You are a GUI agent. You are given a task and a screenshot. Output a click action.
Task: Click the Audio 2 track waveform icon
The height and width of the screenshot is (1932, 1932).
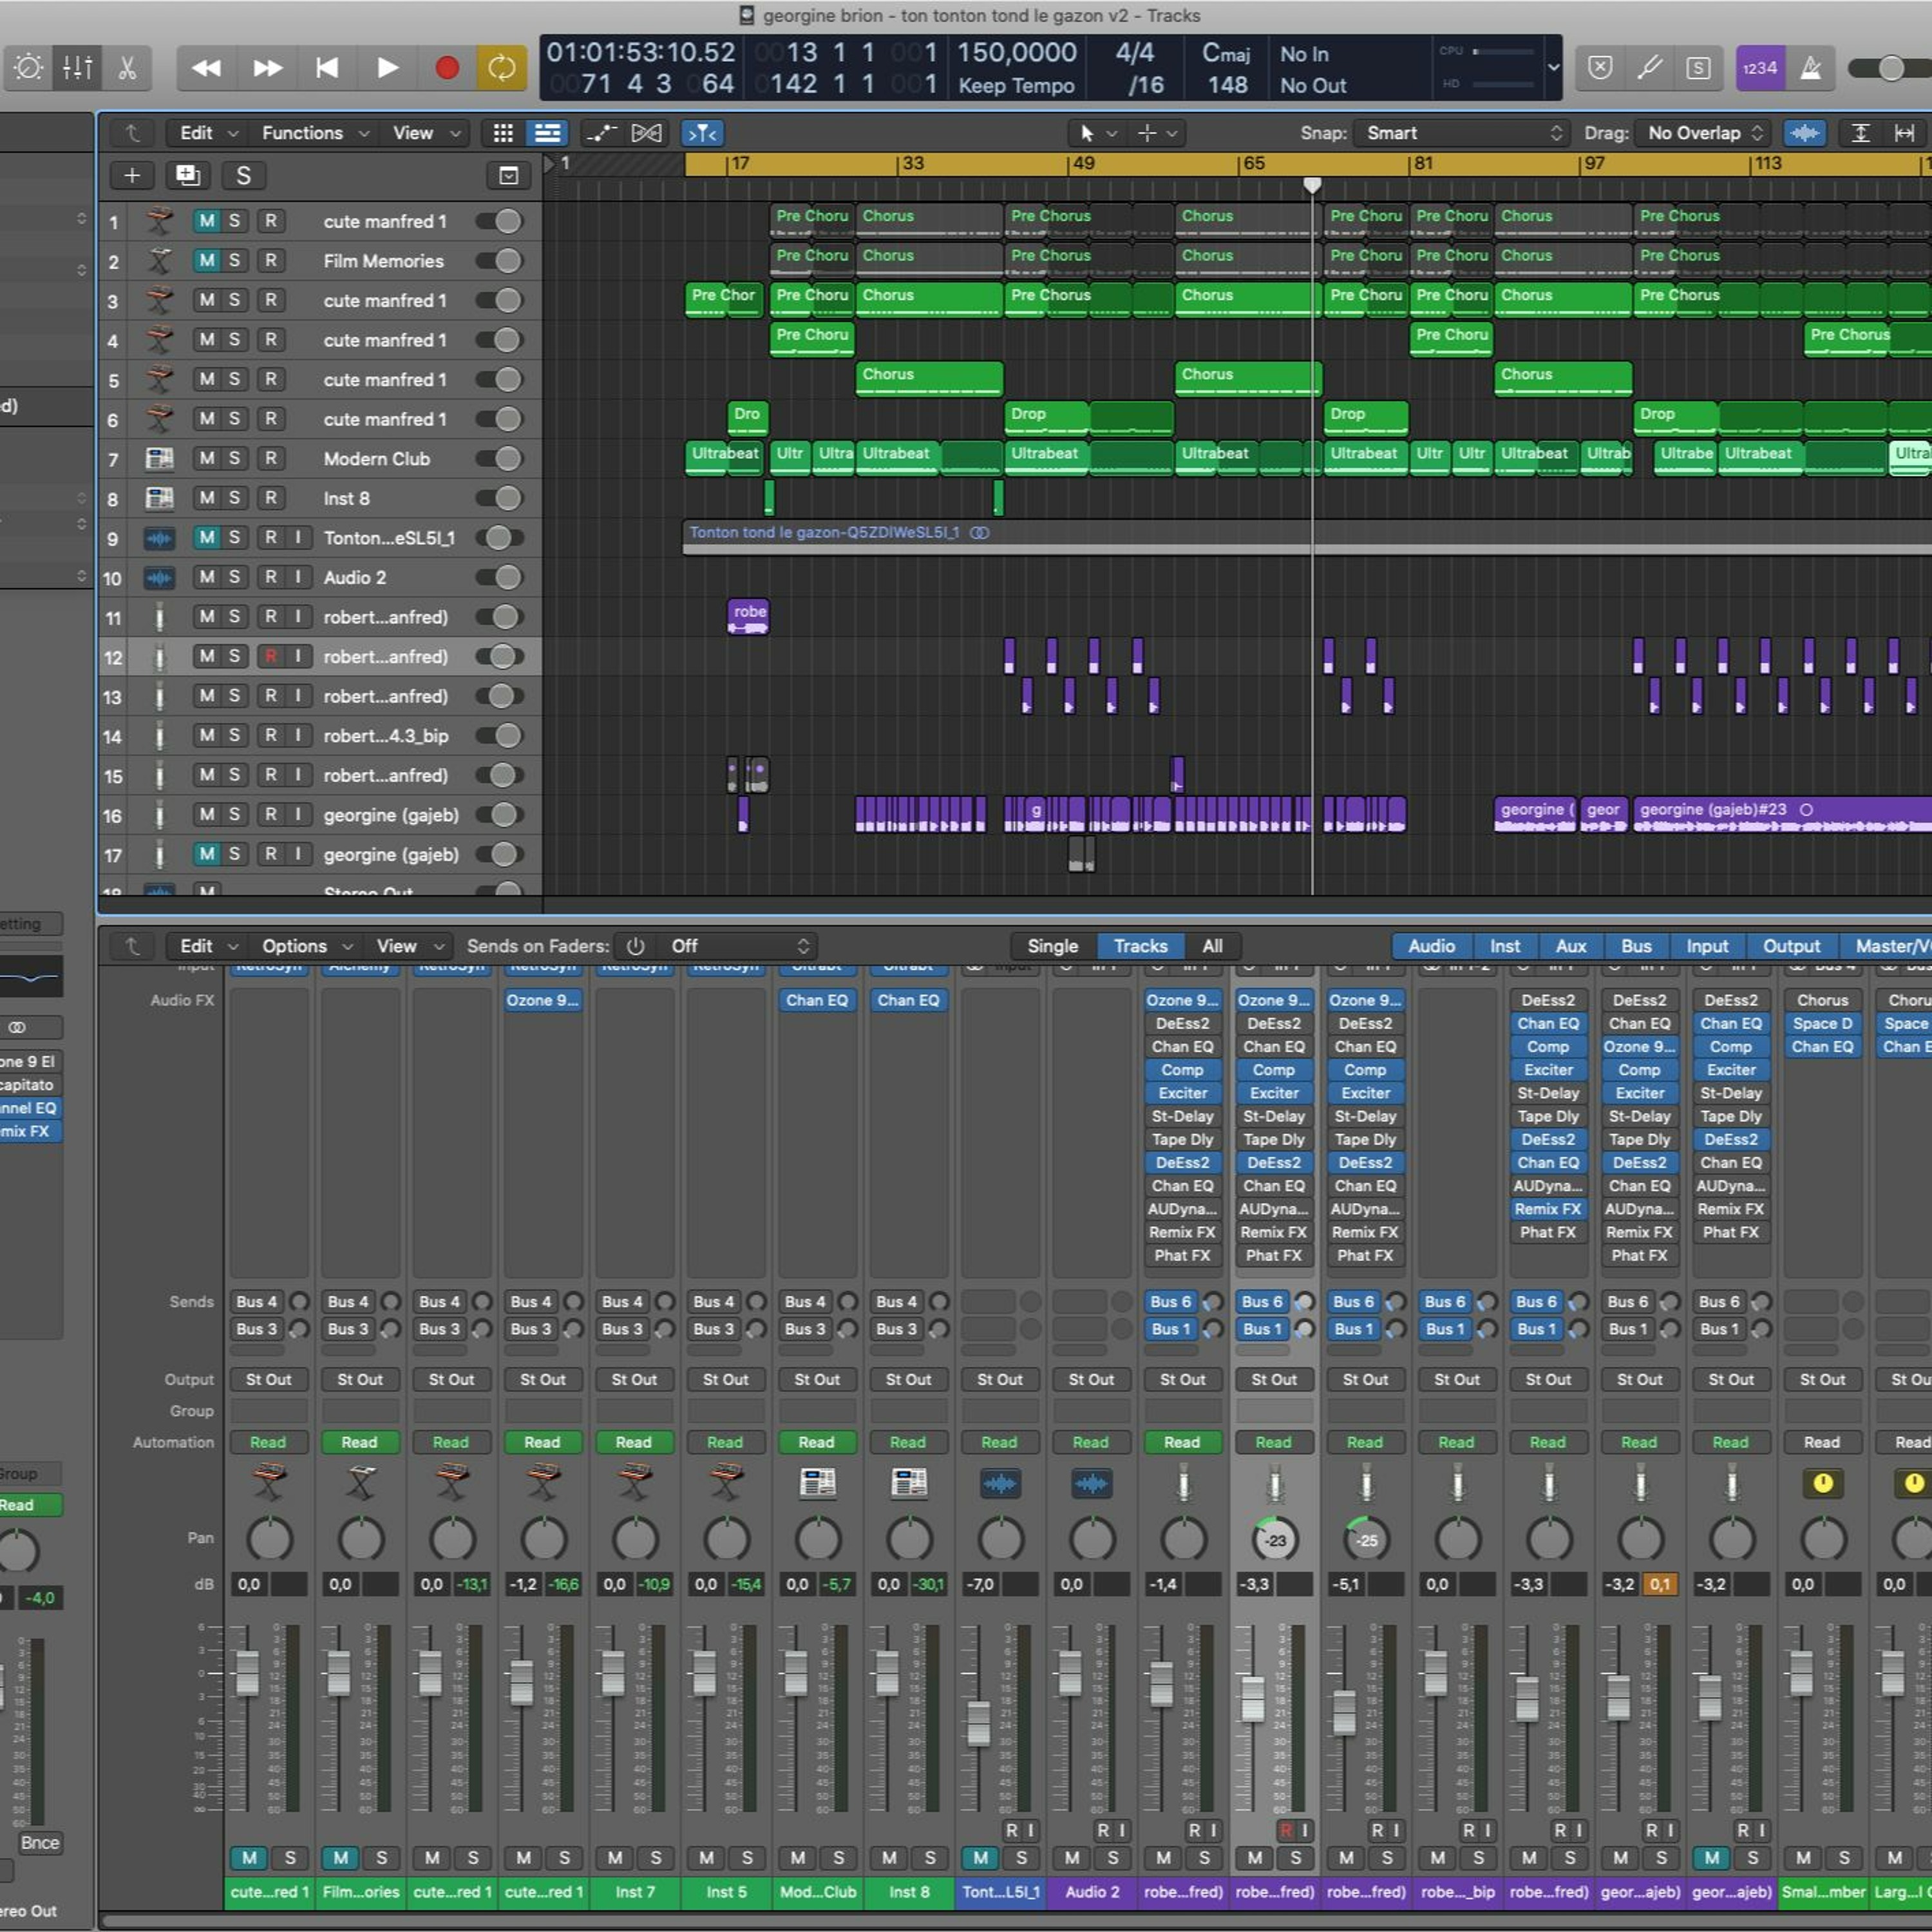159,578
